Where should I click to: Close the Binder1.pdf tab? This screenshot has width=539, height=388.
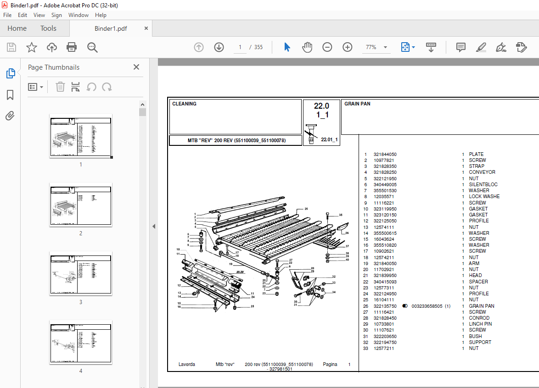click(x=146, y=28)
